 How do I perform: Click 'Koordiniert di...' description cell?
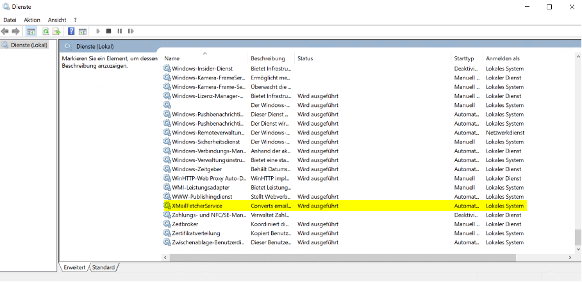coord(269,224)
